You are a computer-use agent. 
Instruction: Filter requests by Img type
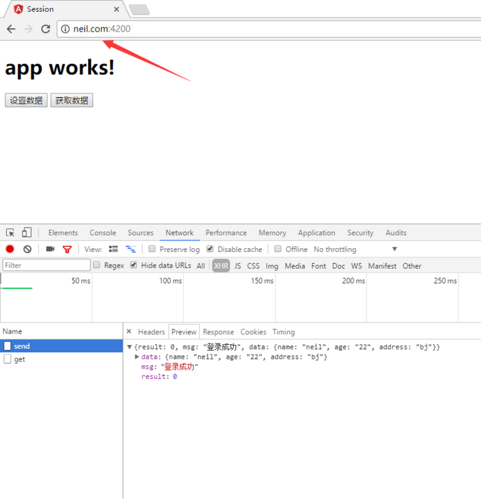pos(272,266)
